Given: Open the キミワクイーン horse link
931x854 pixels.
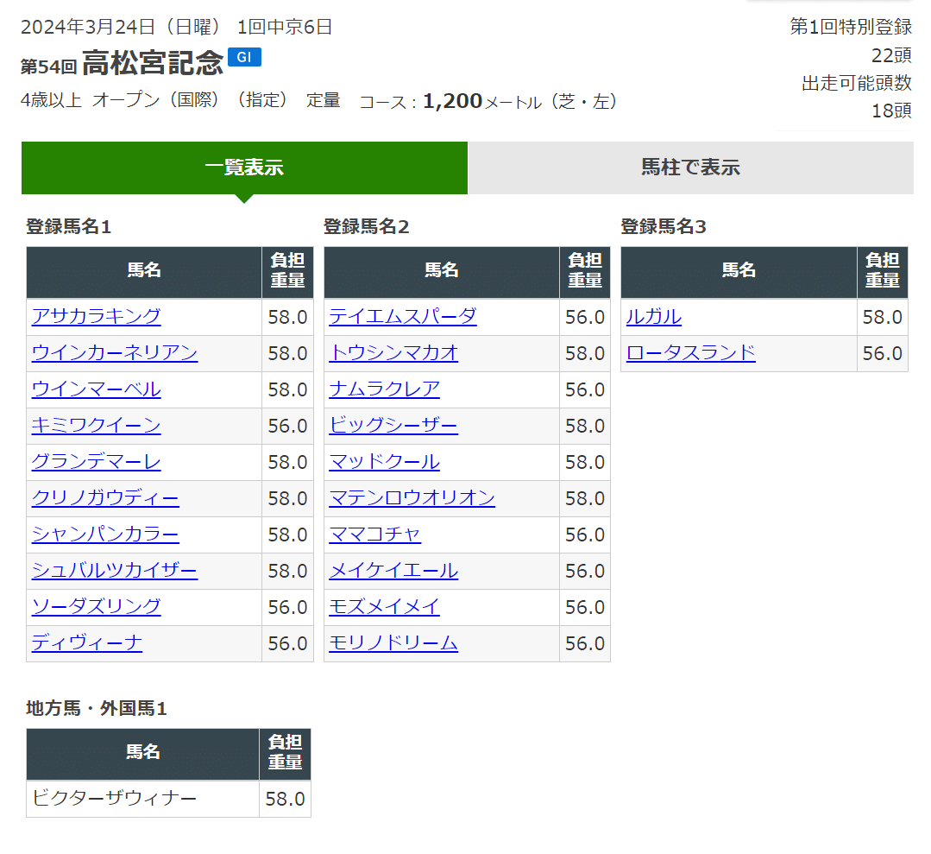Looking at the screenshot, I should [96, 426].
